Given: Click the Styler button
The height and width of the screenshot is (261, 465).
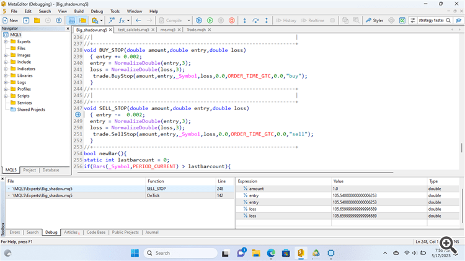Looking at the screenshot, I should tap(374, 20).
